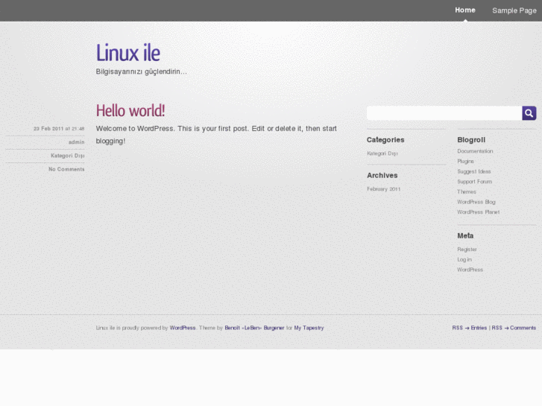This screenshot has width=542, height=406.
Task: Open WordPress Blog in the Blogroll
Action: [x=476, y=202]
